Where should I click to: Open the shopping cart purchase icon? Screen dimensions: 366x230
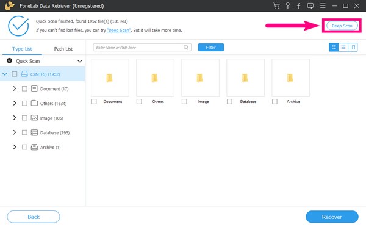276,5
